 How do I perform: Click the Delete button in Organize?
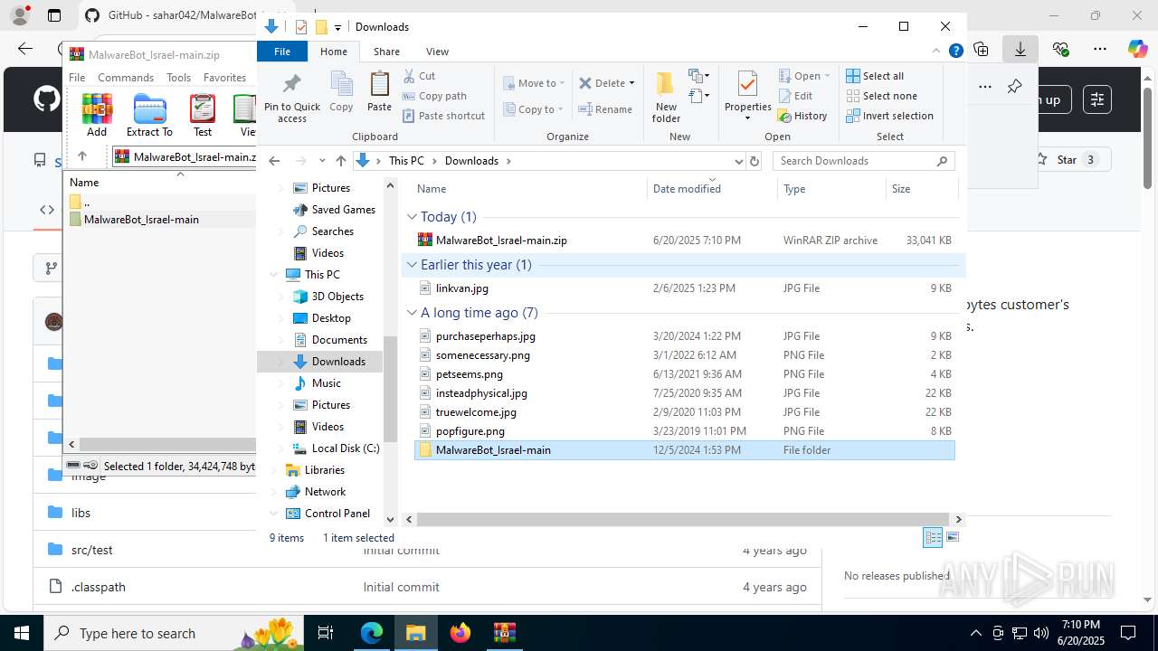602,83
